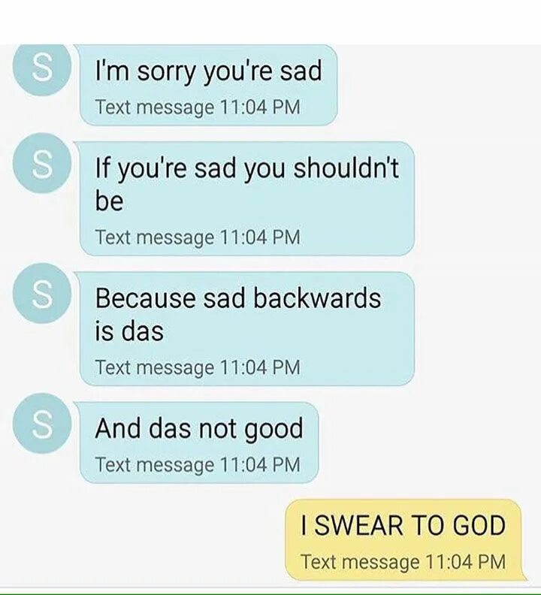
Task: Click the text 'I SWEAR TO GOD'
Action: click(x=403, y=526)
